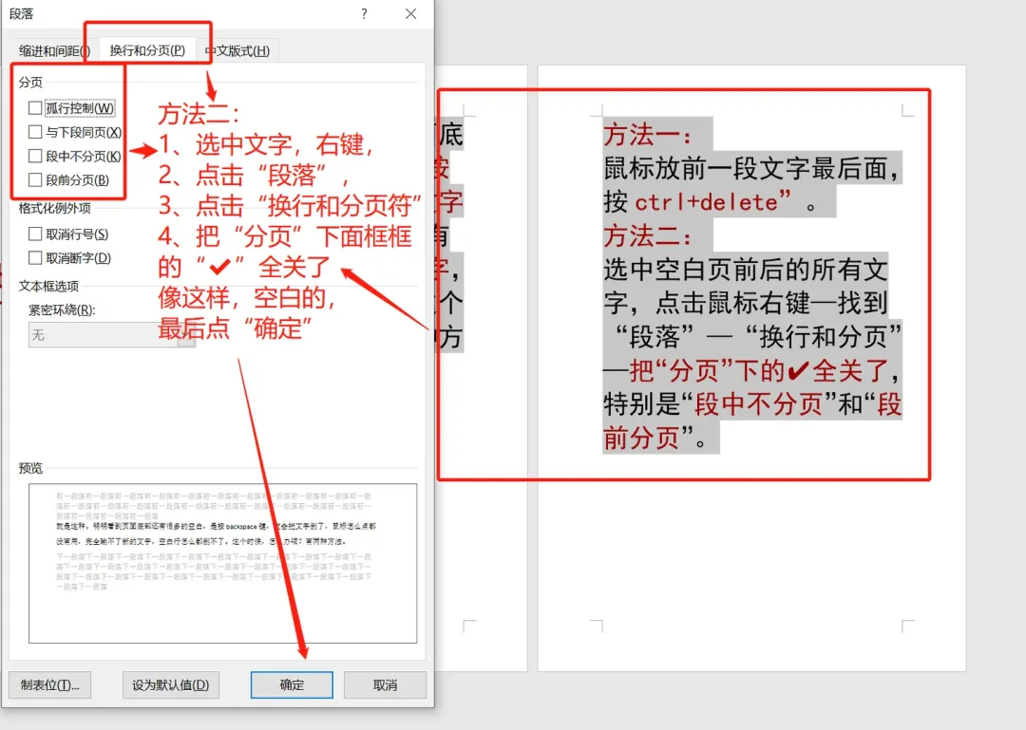Screen dimensions: 1026x730
Task: Open the 紧密环绕 dropdown showing 无
Action: tap(112, 335)
